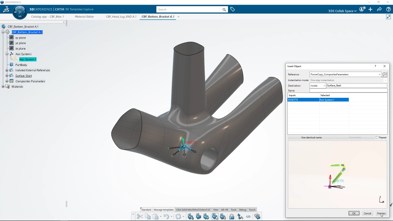Click the chain link icon in toolbar
393x221 pixels.
point(248,216)
